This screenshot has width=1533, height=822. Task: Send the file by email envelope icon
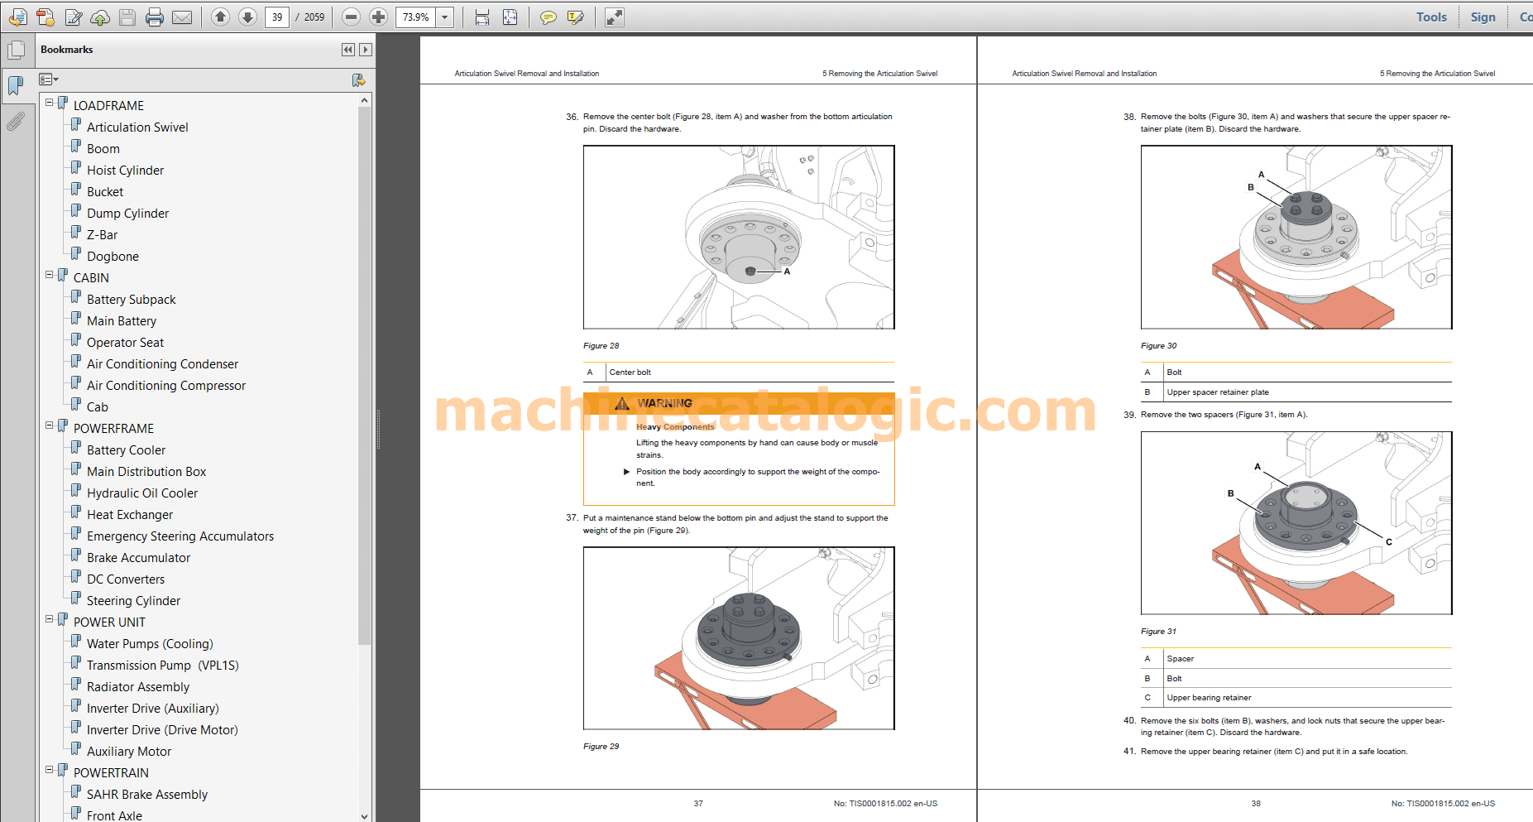(x=182, y=17)
